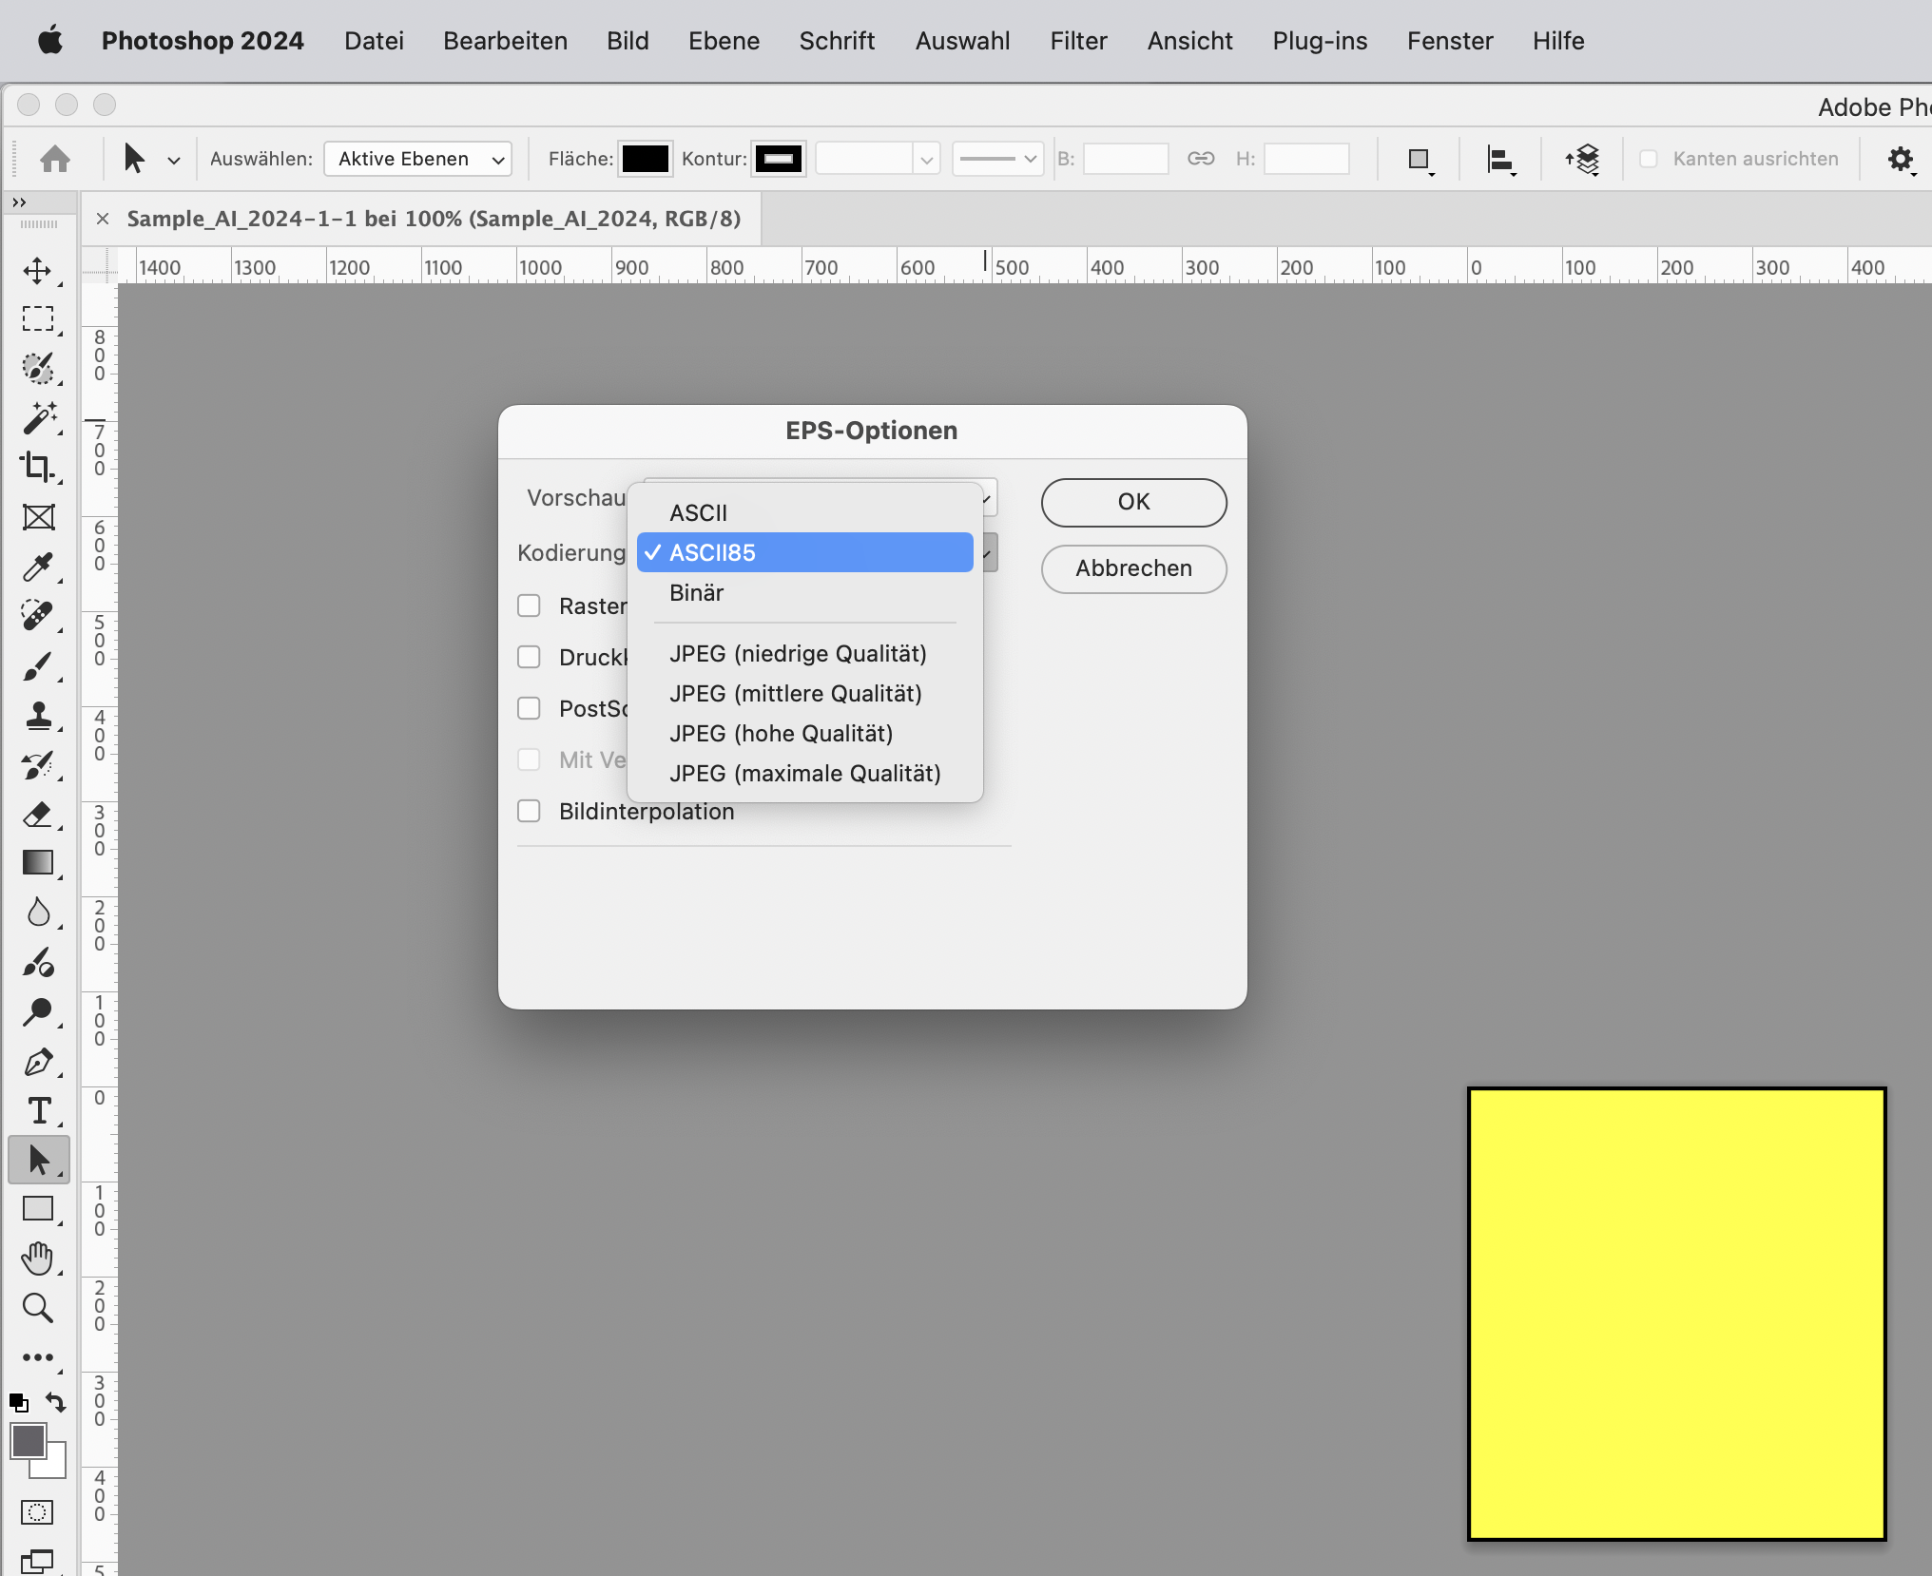Open the Fläche color swatch

click(645, 159)
